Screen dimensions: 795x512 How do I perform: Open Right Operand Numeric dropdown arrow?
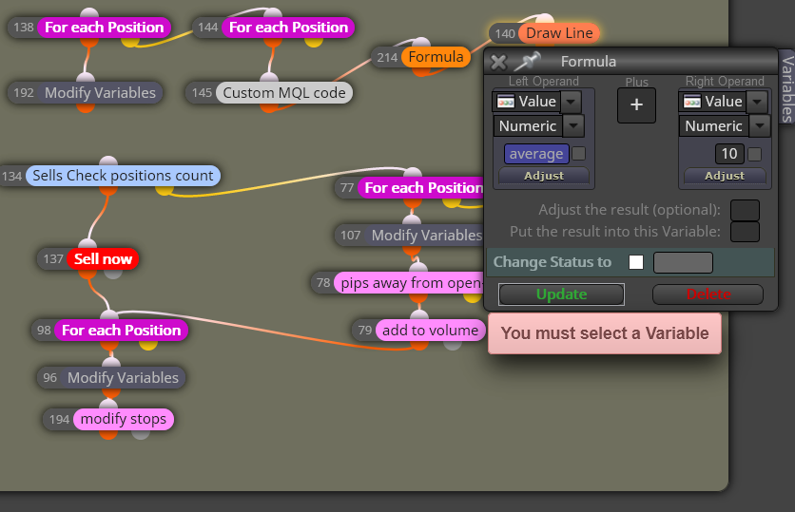pos(760,126)
